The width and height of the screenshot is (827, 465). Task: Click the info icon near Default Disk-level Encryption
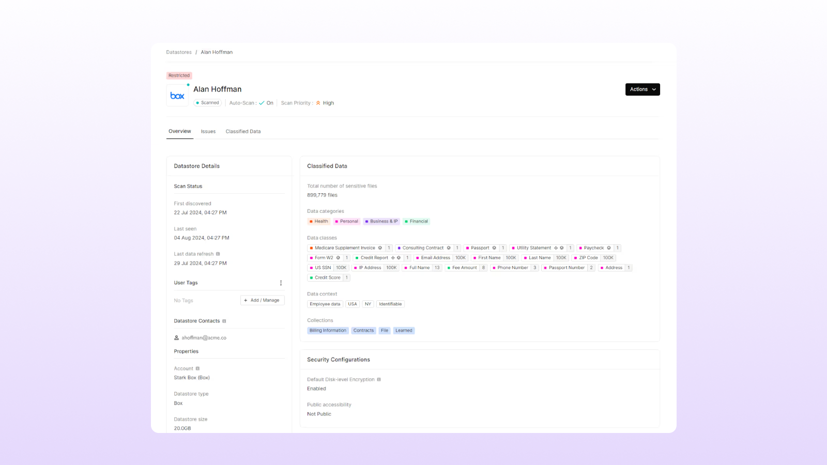pyautogui.click(x=379, y=379)
